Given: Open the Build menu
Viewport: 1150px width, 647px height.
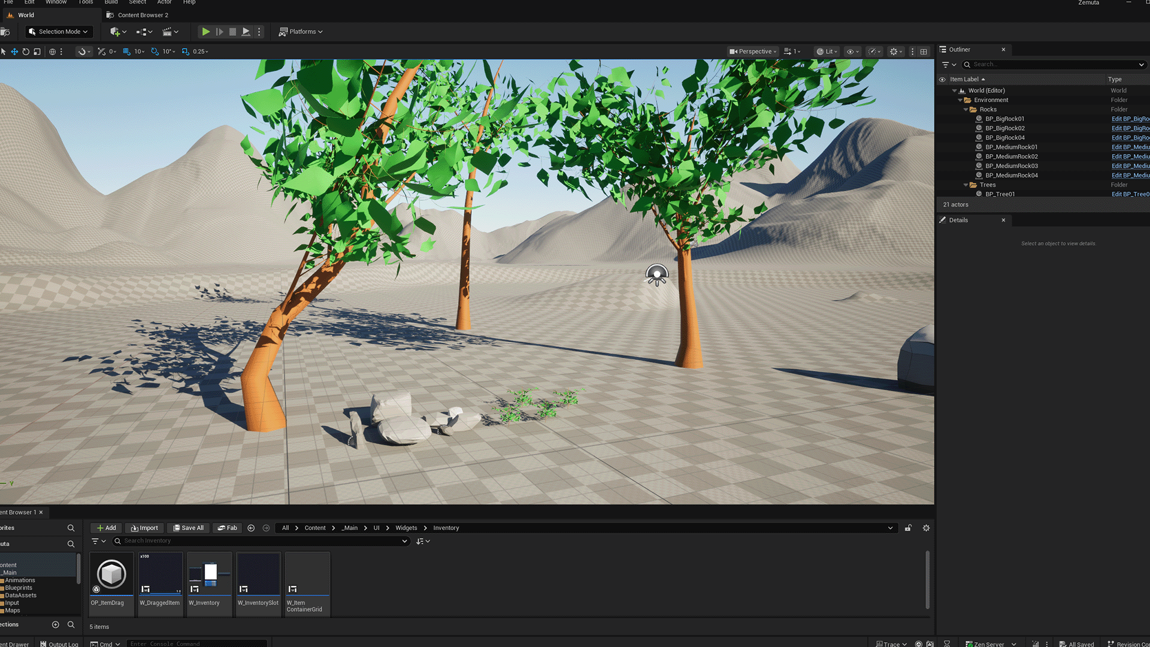Looking at the screenshot, I should coord(111,2).
